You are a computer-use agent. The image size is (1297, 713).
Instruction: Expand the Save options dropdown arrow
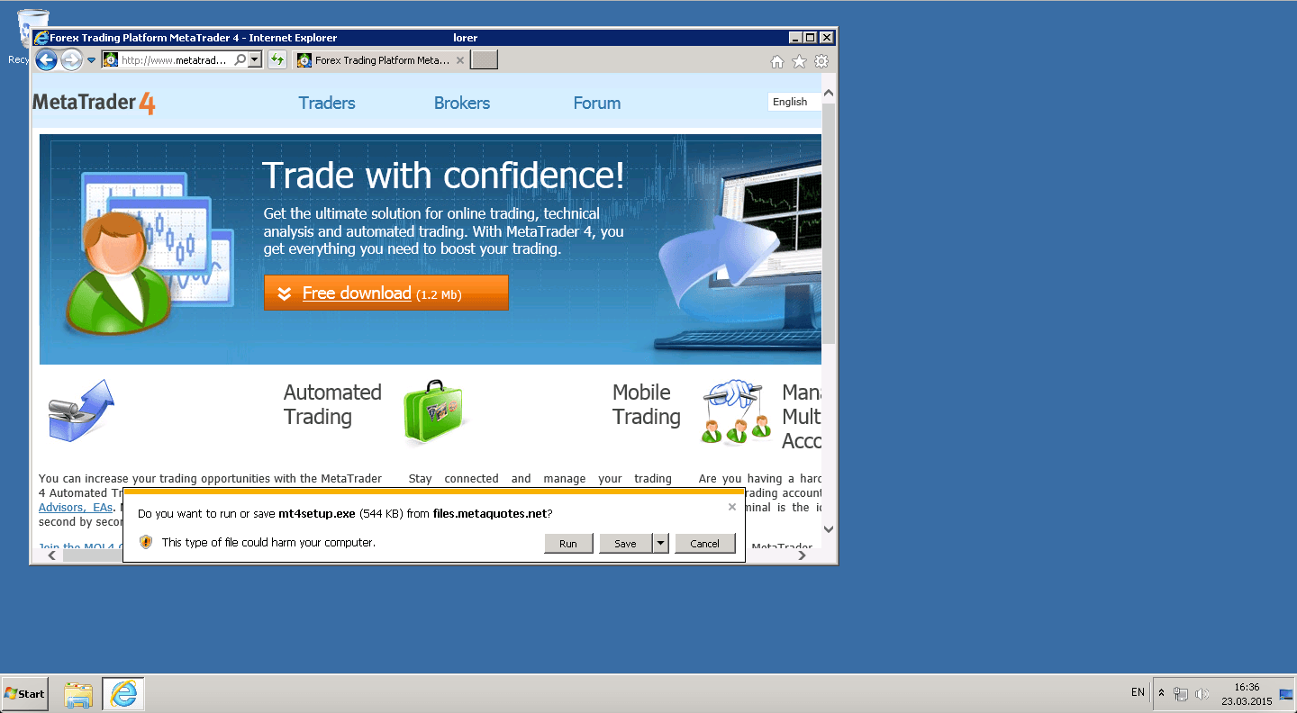tap(661, 543)
